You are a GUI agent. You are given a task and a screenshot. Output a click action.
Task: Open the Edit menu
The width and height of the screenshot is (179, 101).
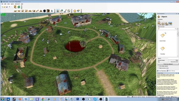coord(5,4)
